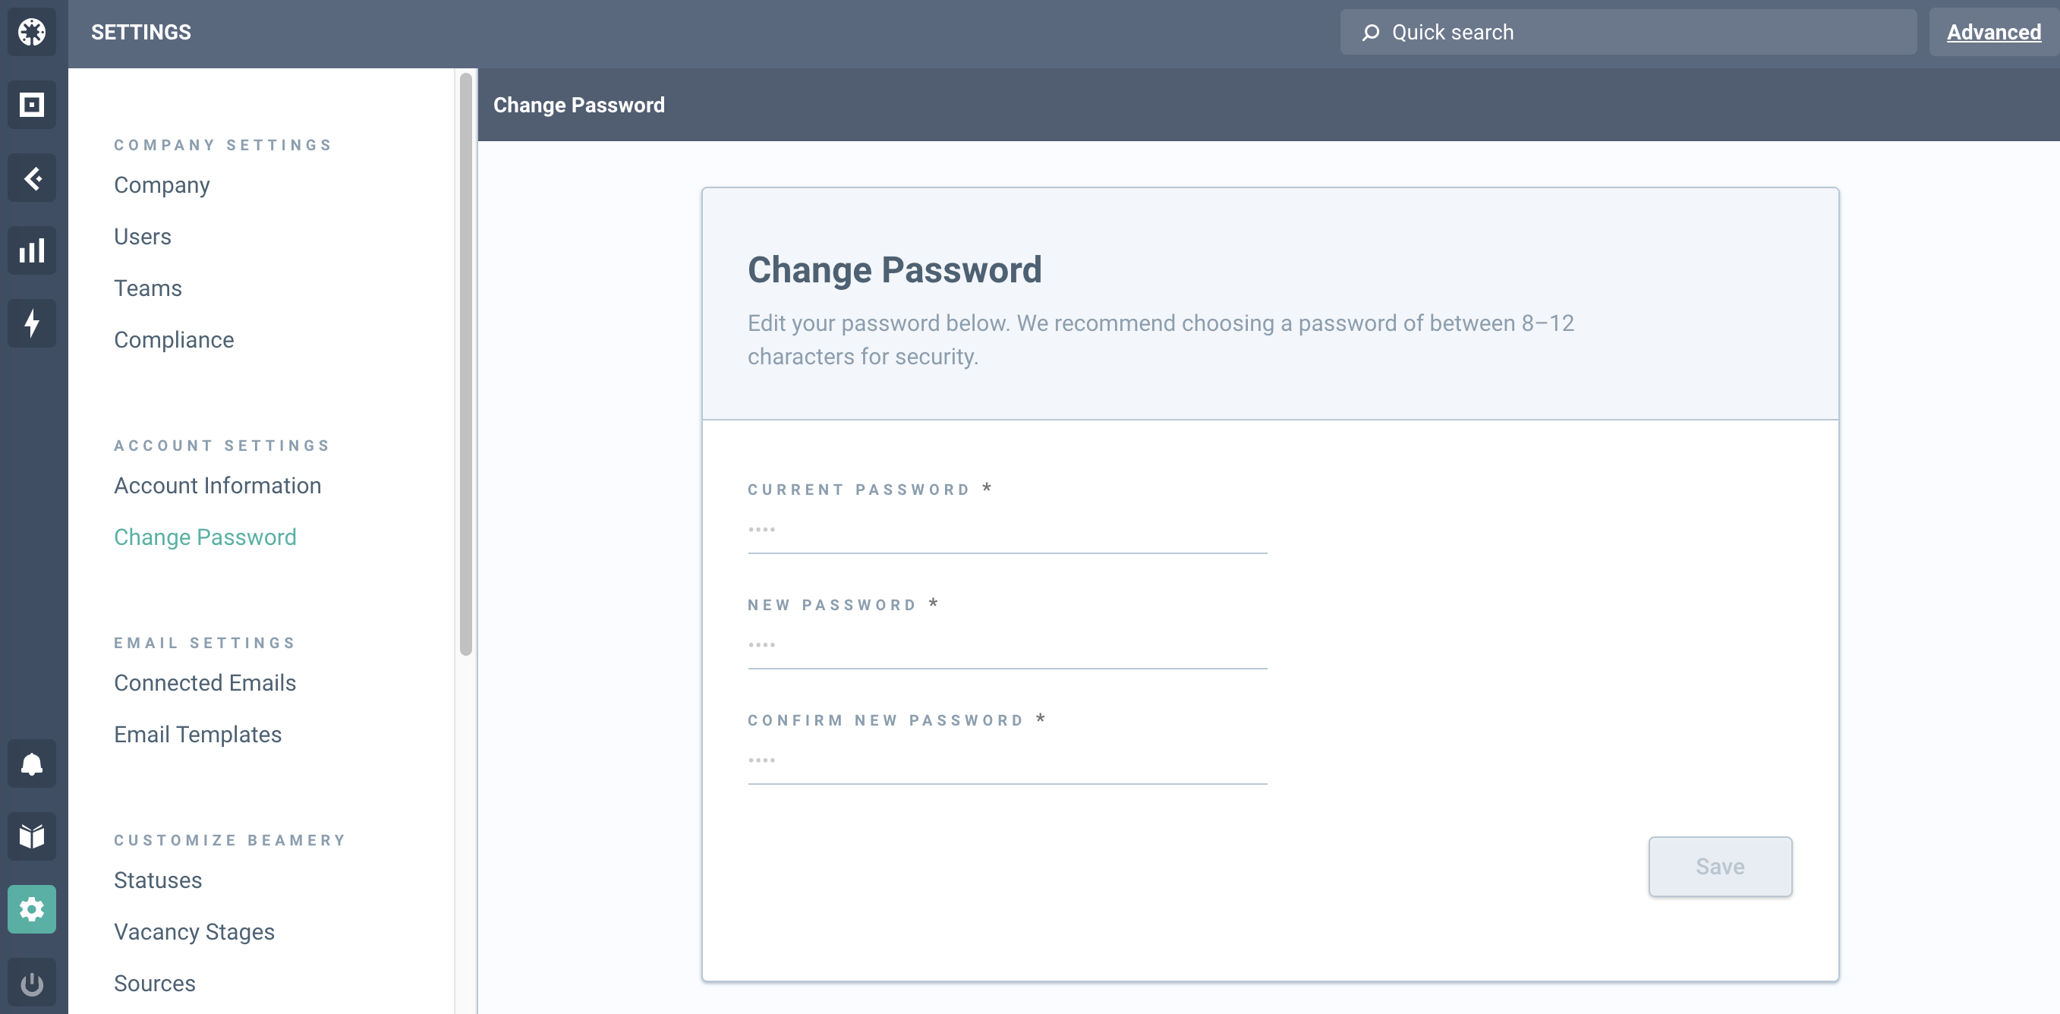Viewport: 2060px width, 1014px height.
Task: Open Users under Company Settings
Action: click(143, 237)
